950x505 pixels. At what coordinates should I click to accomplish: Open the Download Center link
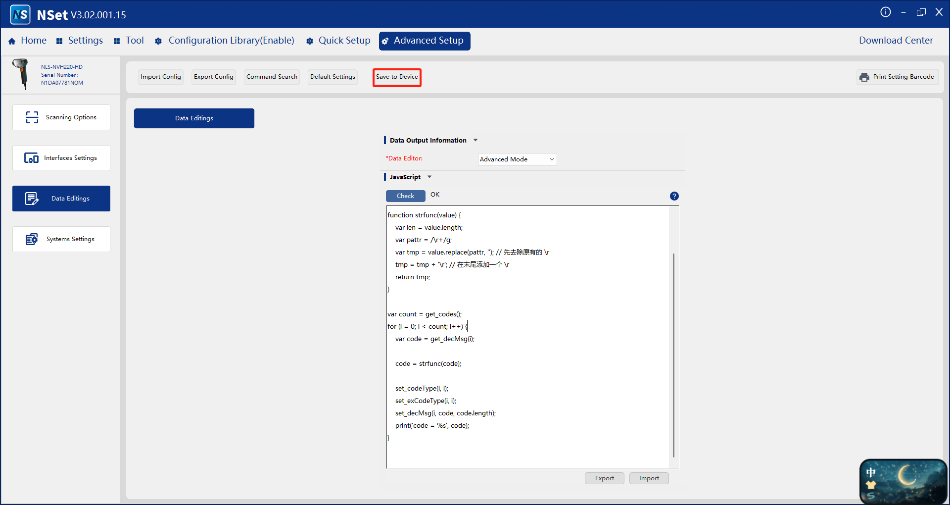point(896,41)
